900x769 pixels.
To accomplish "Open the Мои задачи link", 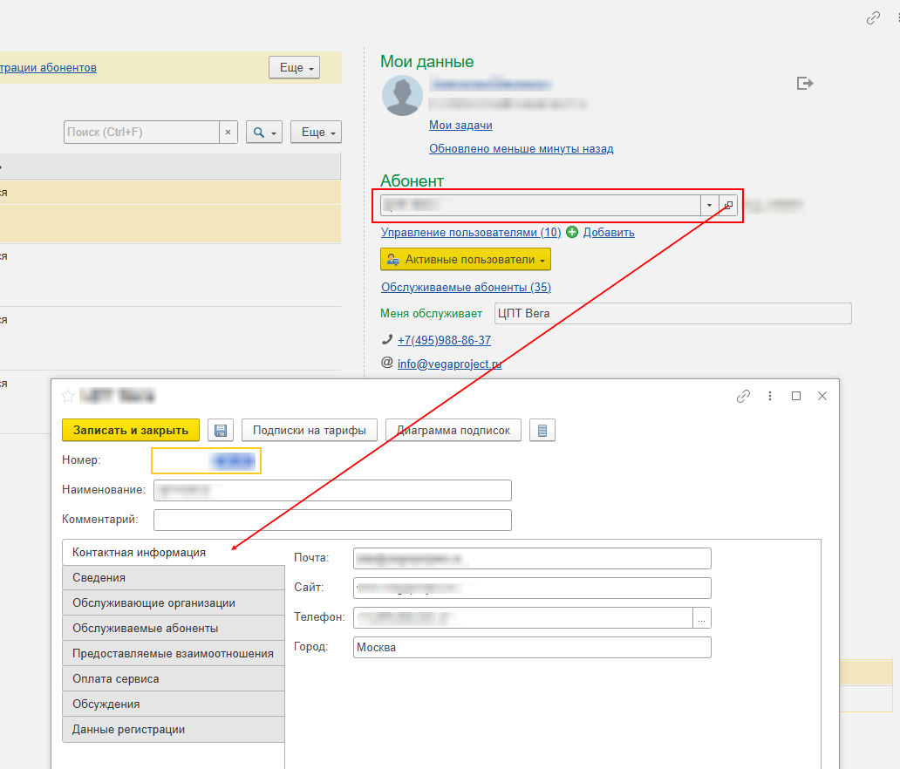I will [x=460, y=126].
